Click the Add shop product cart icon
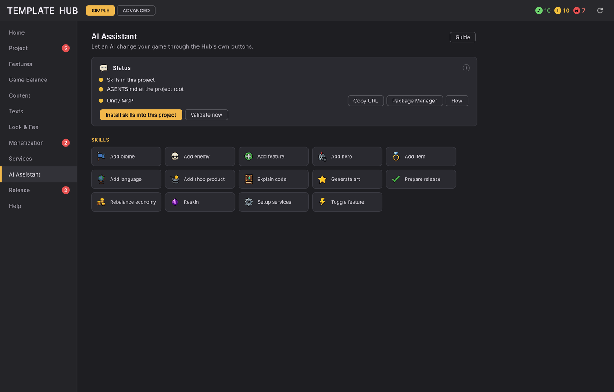 175,179
